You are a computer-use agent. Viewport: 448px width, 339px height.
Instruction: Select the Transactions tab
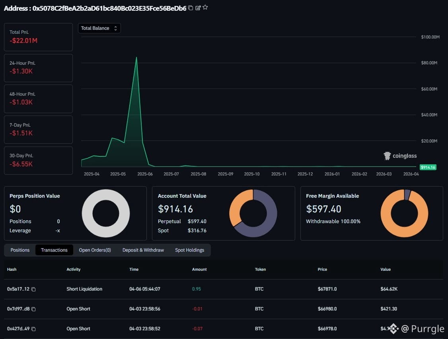coord(54,250)
